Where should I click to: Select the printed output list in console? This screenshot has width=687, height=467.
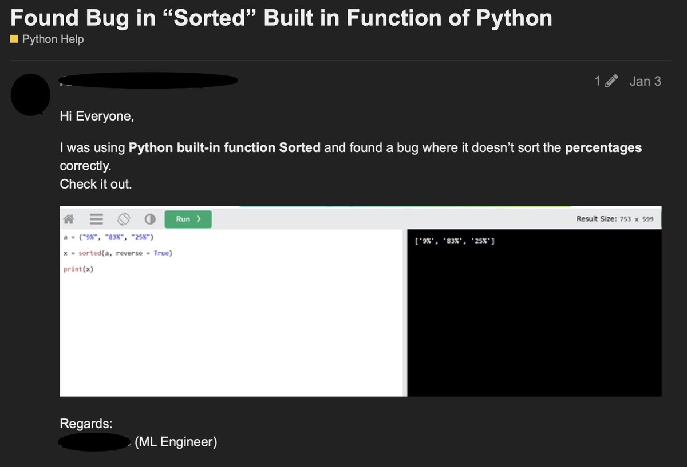click(x=455, y=241)
